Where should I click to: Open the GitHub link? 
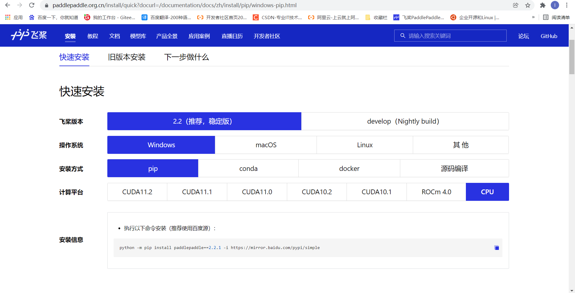tap(549, 36)
